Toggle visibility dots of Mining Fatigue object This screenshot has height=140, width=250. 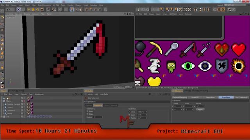coord(24,104)
